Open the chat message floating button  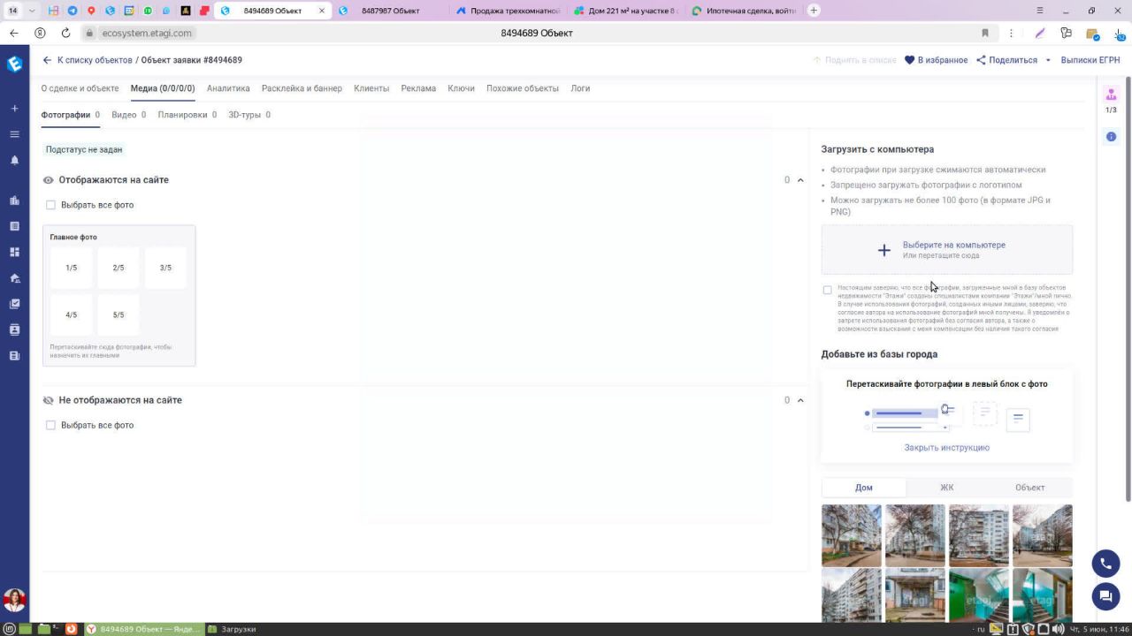pyautogui.click(x=1105, y=596)
